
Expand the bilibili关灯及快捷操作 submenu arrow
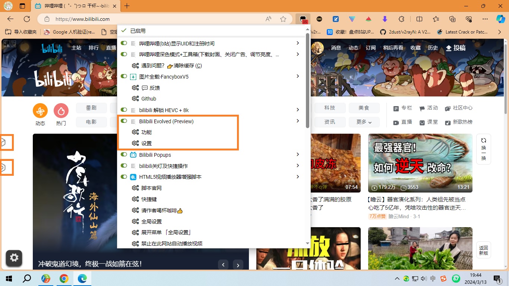pos(298,166)
